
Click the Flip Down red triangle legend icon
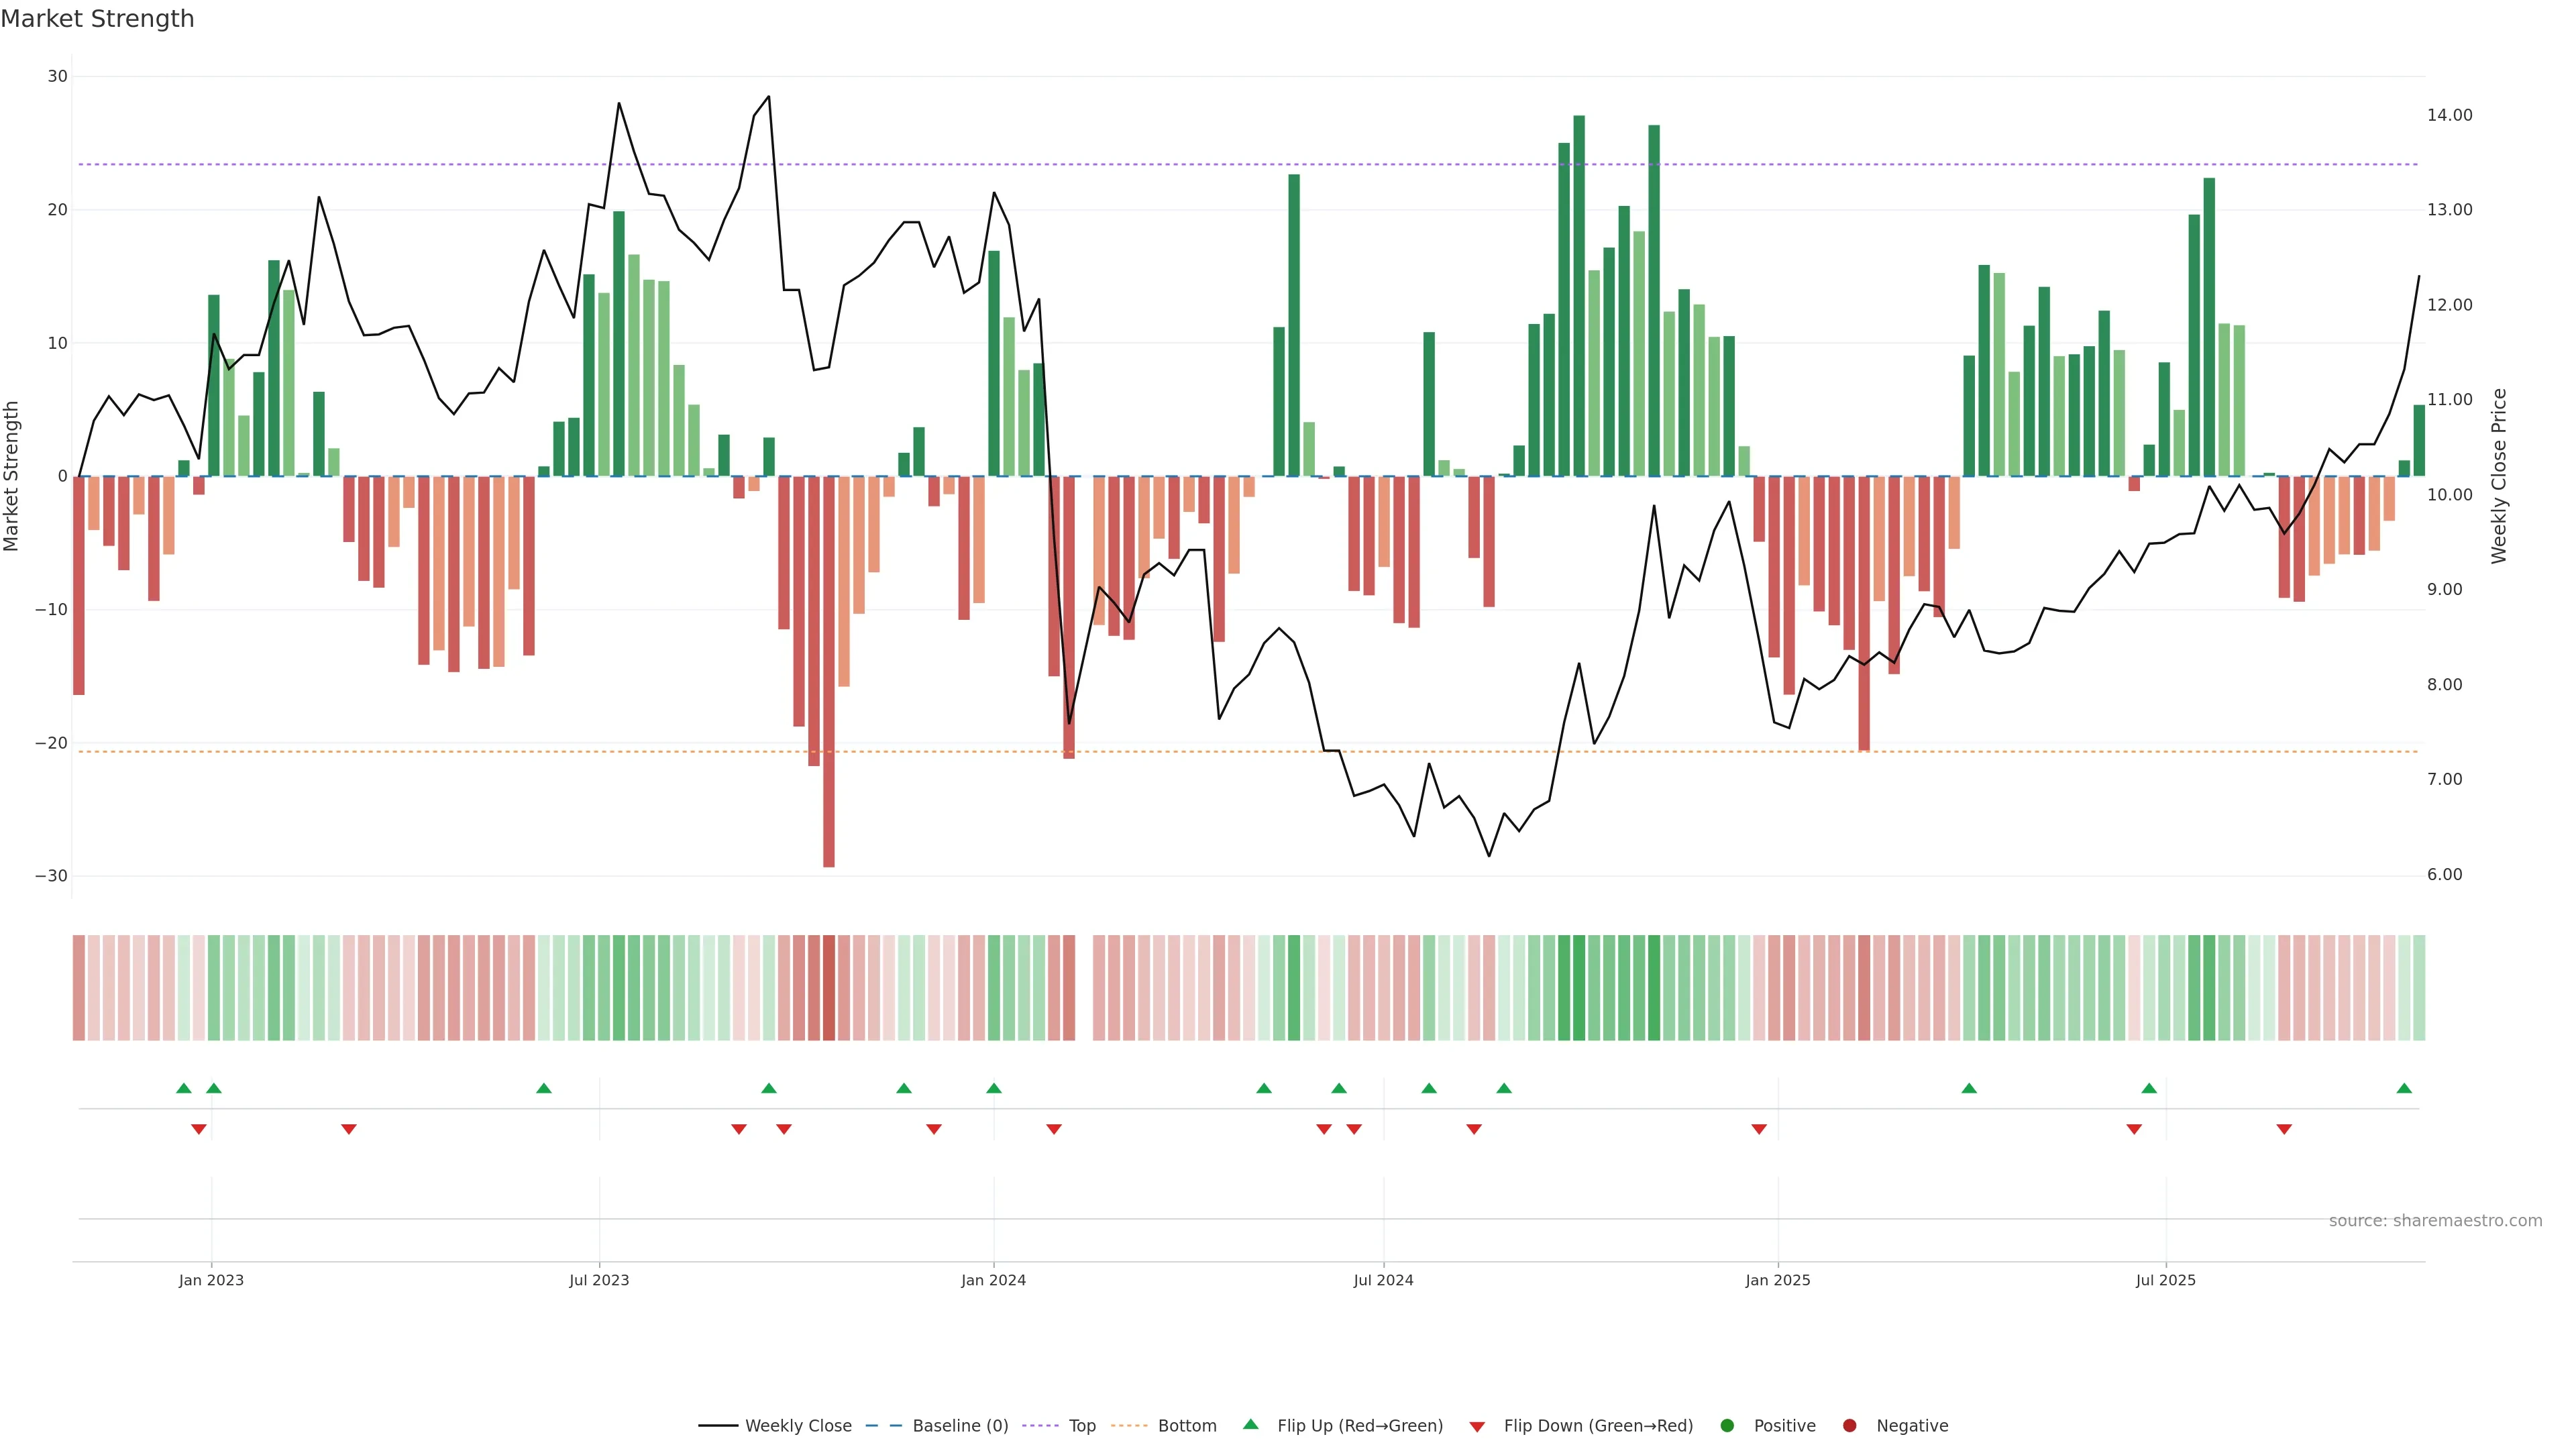pos(1477,1426)
